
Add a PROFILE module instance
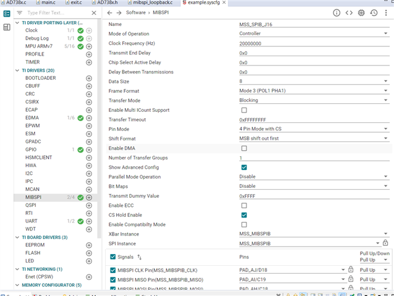pyautogui.click(x=89, y=54)
